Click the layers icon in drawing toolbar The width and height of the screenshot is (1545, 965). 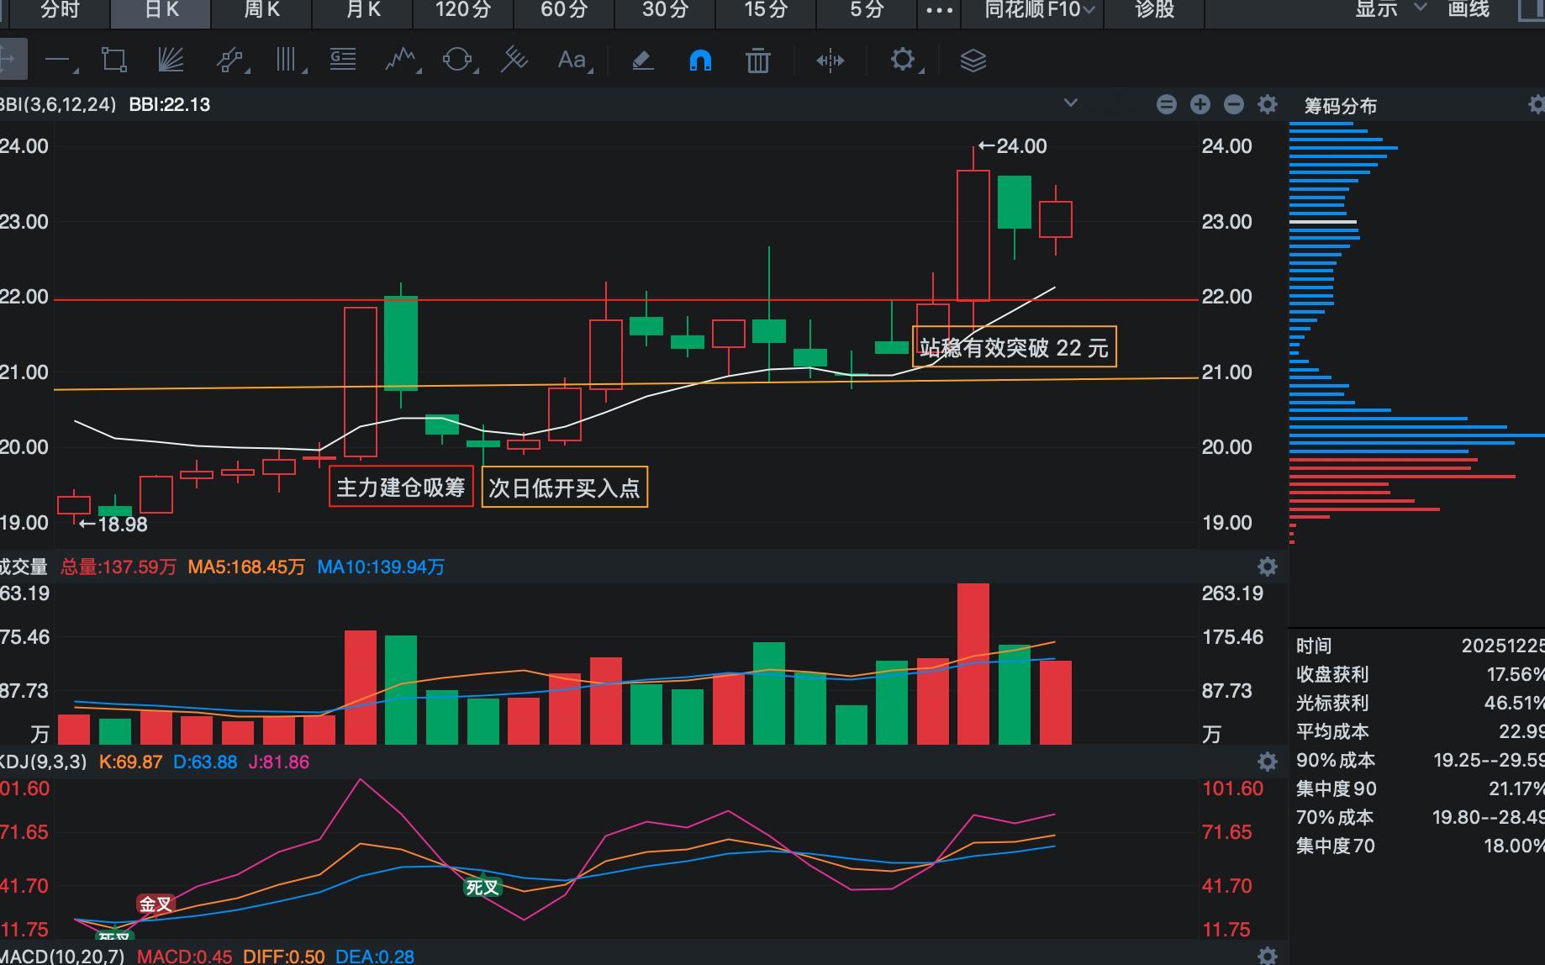(x=973, y=61)
